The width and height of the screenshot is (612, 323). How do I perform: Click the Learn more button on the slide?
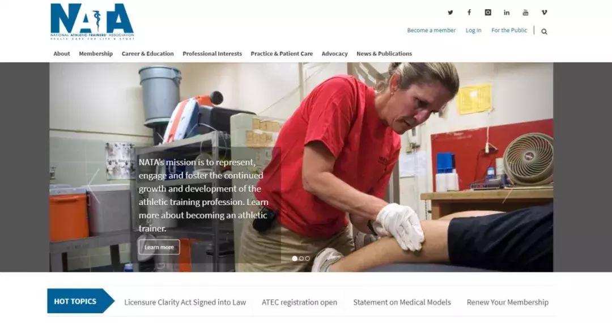[159, 247]
